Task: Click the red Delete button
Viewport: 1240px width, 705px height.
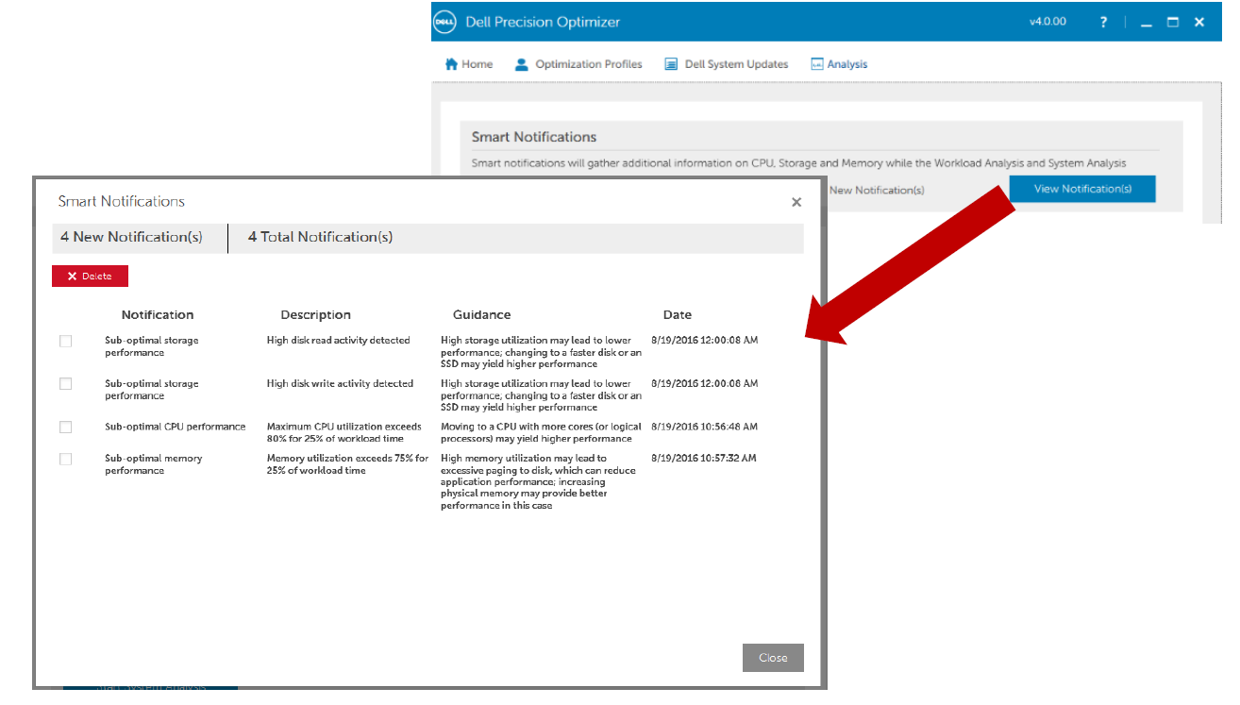Action: [x=90, y=277]
